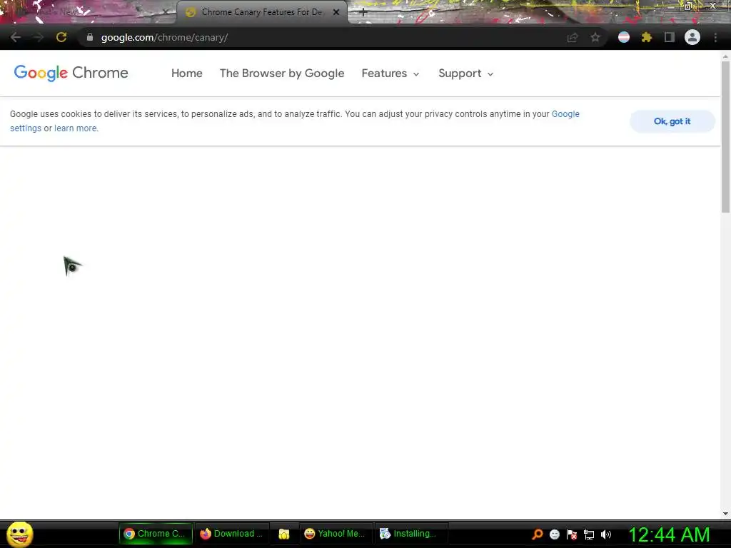Image resolution: width=731 pixels, height=548 pixels.
Task: Click the orange search tray icon
Action: point(538,534)
